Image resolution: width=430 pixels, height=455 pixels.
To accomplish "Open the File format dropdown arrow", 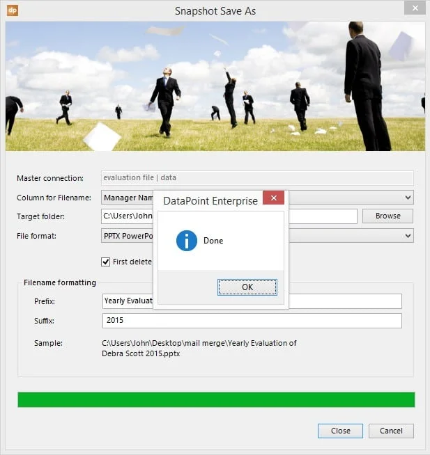I will 408,236.
